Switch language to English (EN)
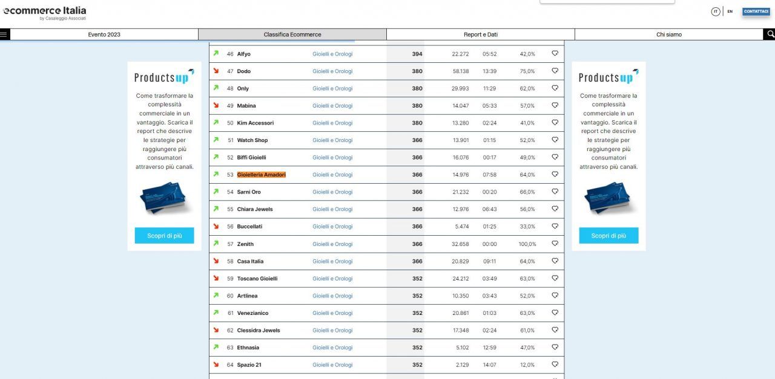The height and width of the screenshot is (379, 775). coord(730,11)
